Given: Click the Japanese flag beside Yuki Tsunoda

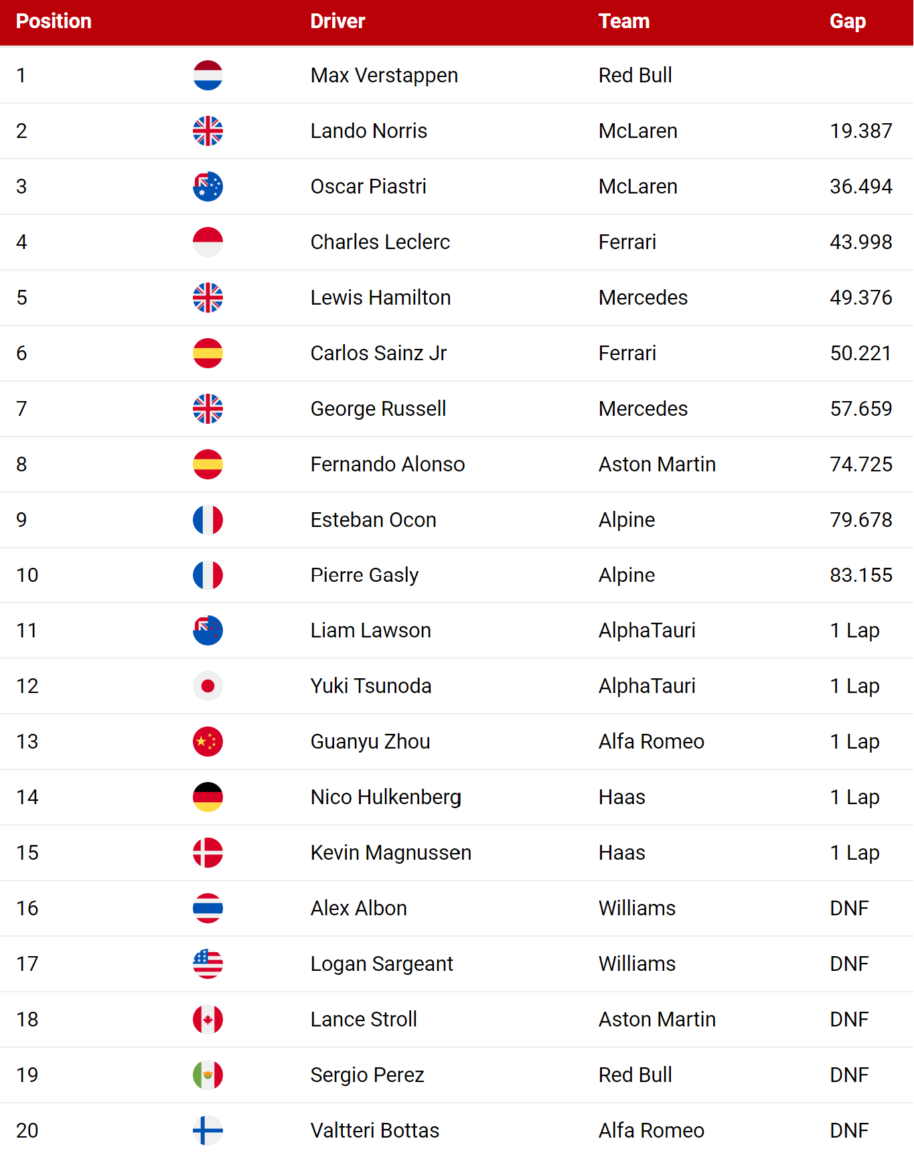Looking at the screenshot, I should tap(208, 686).
